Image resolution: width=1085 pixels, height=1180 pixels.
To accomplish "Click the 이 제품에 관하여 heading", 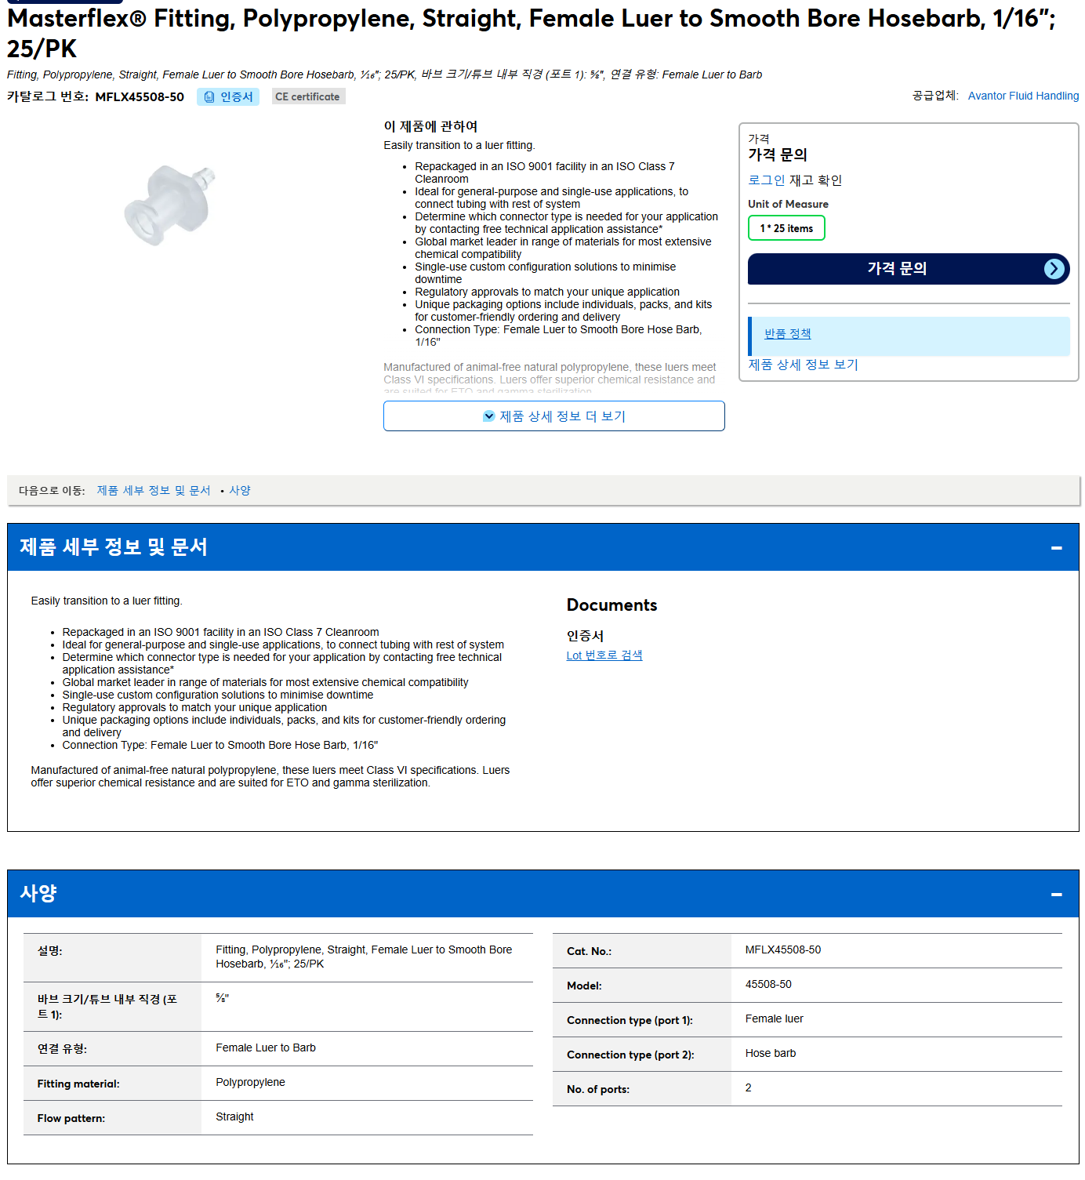I will pos(430,126).
